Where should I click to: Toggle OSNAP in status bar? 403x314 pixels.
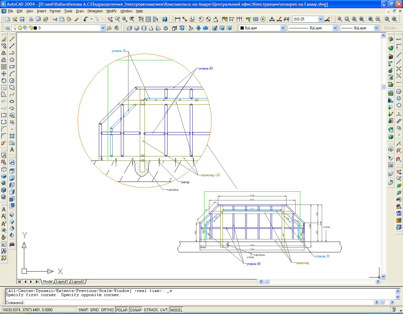click(136, 310)
